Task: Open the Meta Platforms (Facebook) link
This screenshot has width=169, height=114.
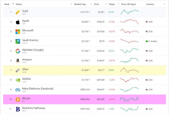Action: 38,88
